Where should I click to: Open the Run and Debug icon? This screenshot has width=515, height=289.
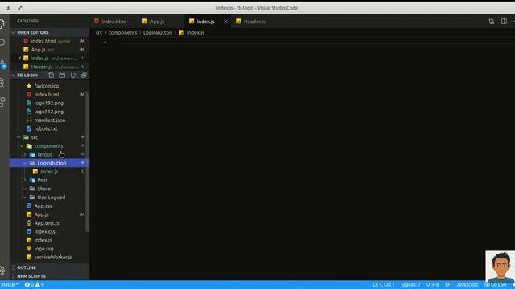pyautogui.click(x=2, y=83)
